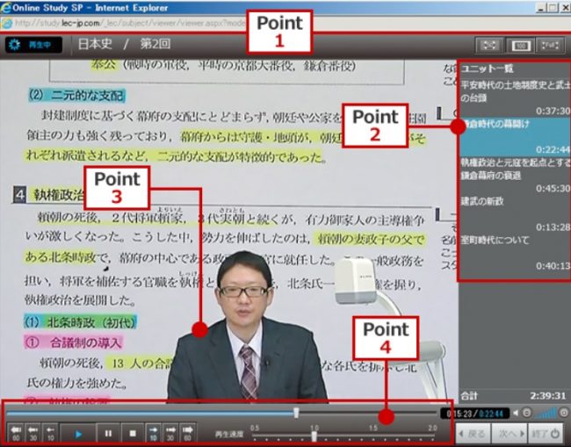Mute audio with the speaker icon

click(516, 413)
